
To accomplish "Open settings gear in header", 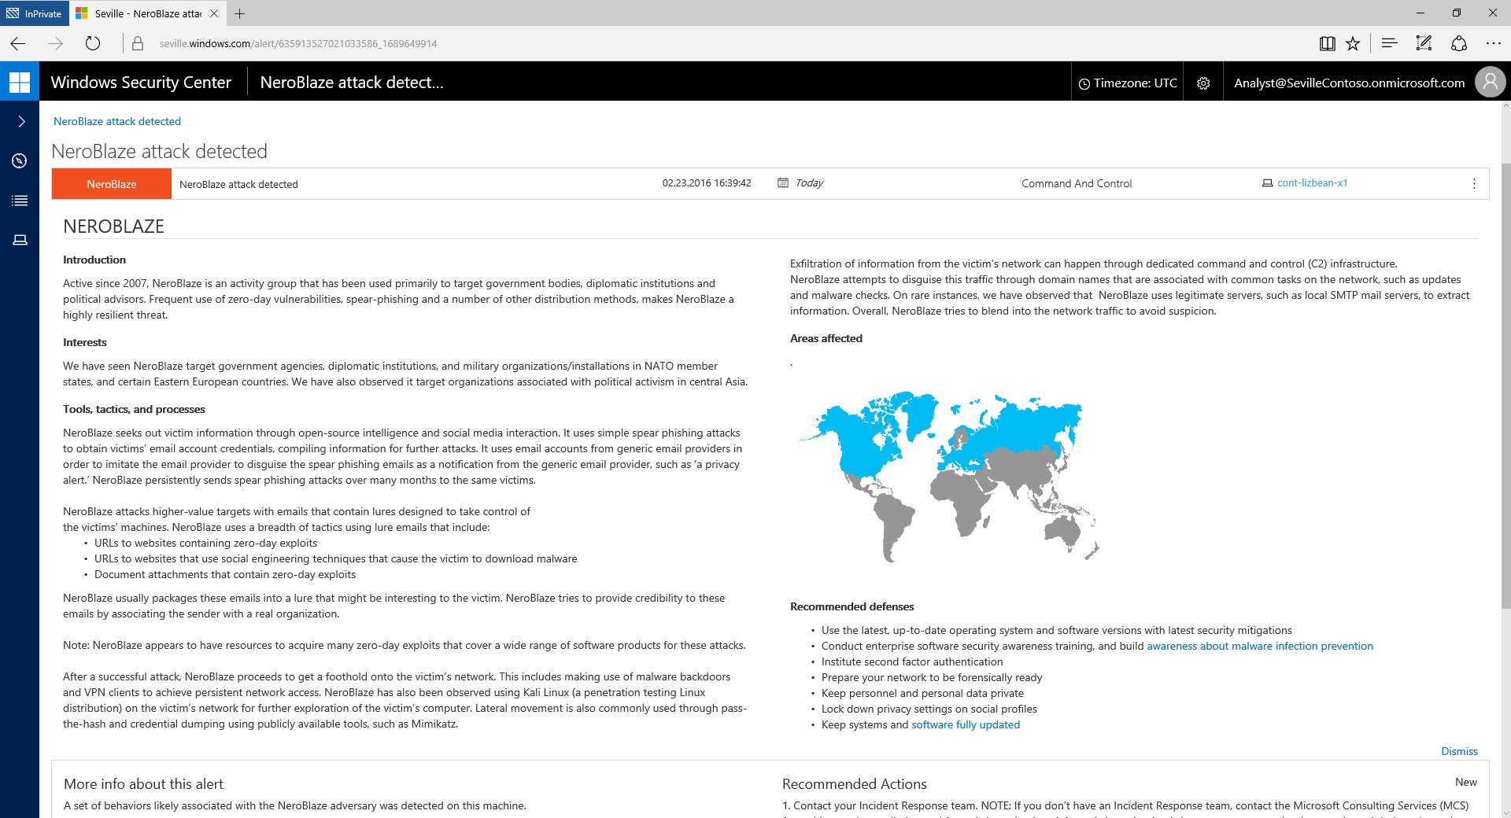I will pos(1203,83).
